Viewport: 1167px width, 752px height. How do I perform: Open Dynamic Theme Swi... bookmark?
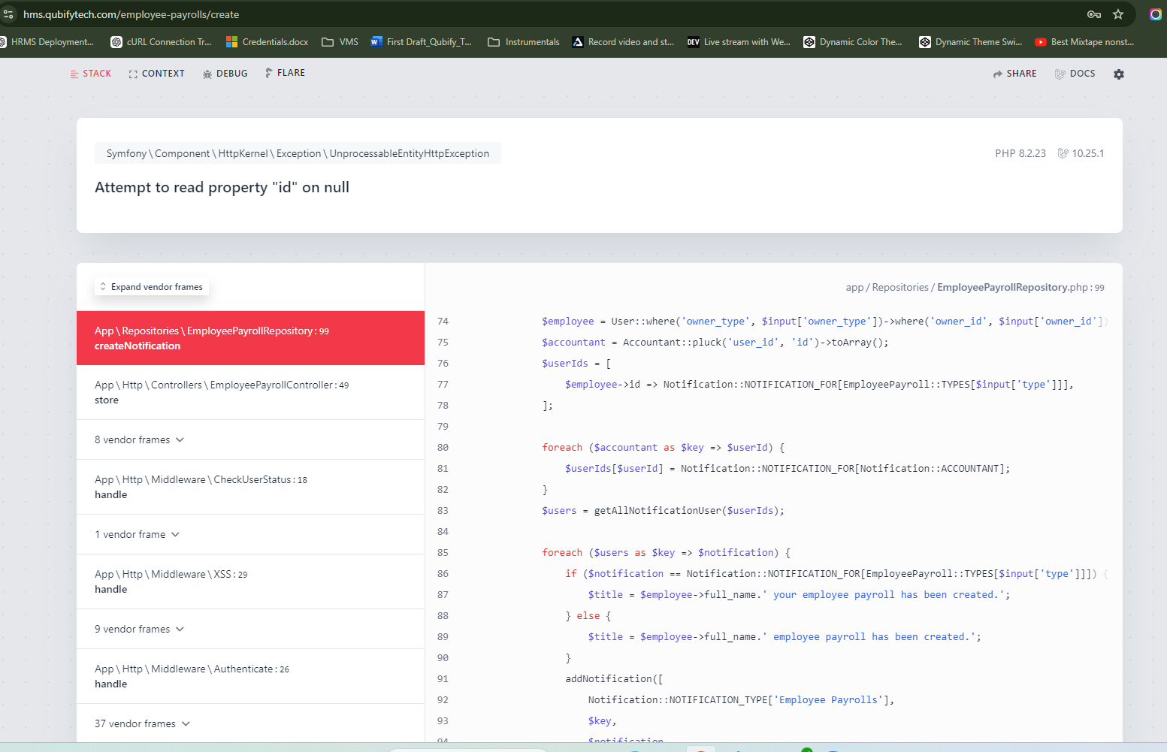[970, 42]
